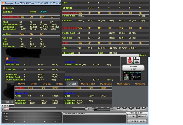This screenshot has width=183, height=125.
Task: Click the Float IP value '39 (44)'
Action: 96,80
